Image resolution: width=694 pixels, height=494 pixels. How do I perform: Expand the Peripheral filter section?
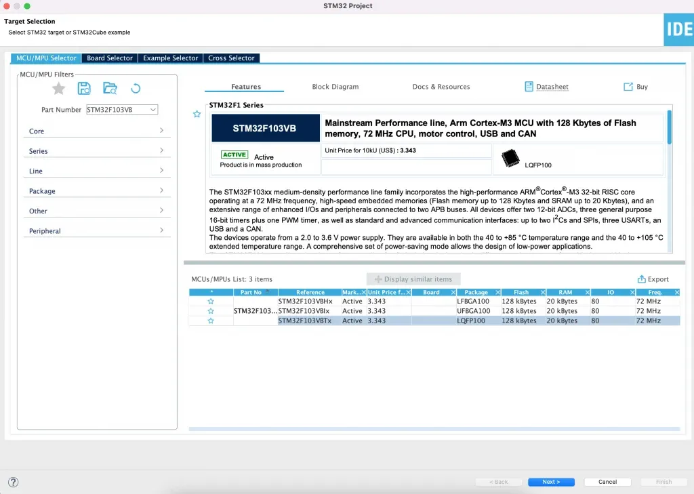tap(96, 231)
